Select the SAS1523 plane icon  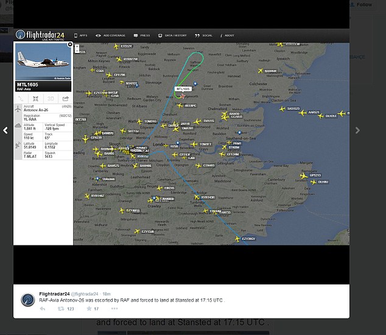tap(282, 108)
